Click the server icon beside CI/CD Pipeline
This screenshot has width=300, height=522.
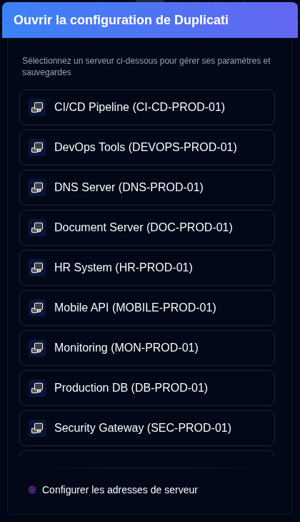click(x=37, y=107)
